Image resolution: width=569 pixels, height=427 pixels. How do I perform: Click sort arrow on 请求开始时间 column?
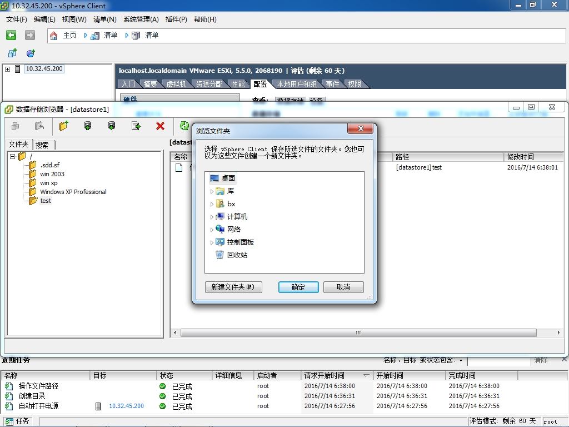(x=366, y=375)
